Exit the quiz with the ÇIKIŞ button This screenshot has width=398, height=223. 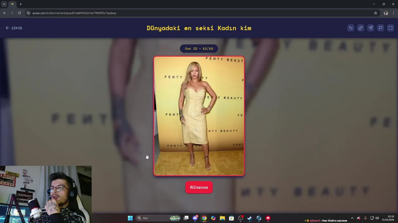14,28
